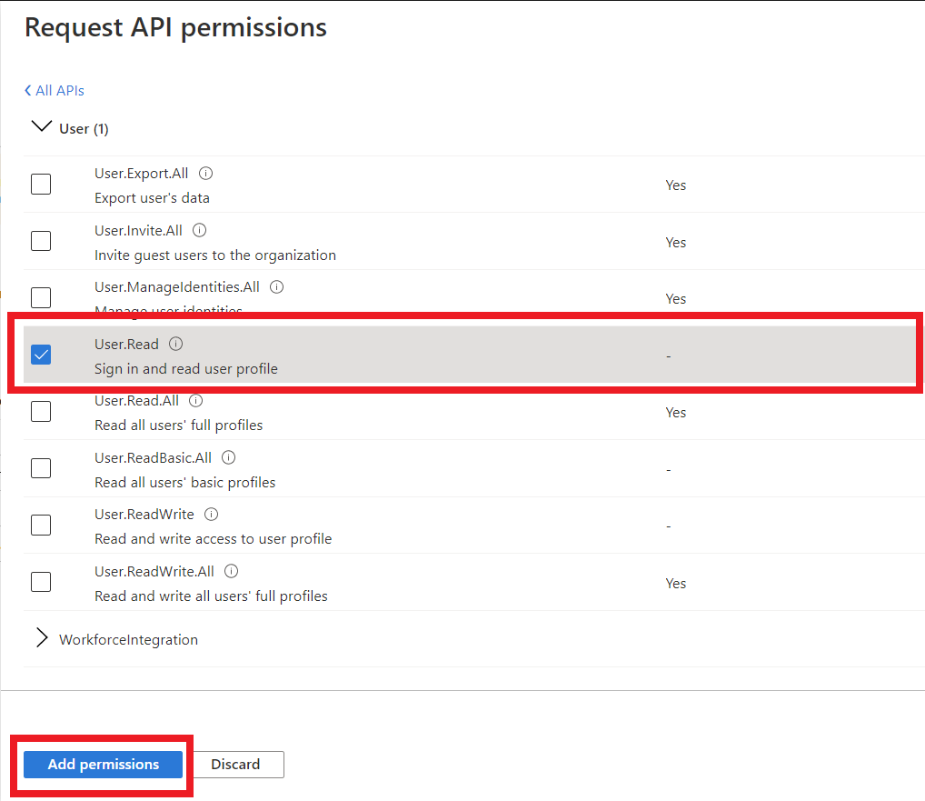
Task: Select the User.Read.All permission row text
Action: point(136,401)
